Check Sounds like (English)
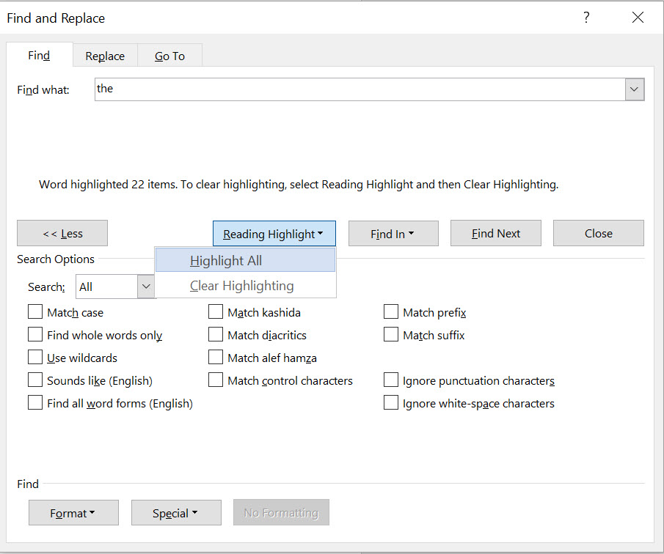The height and width of the screenshot is (554, 664). coord(35,380)
